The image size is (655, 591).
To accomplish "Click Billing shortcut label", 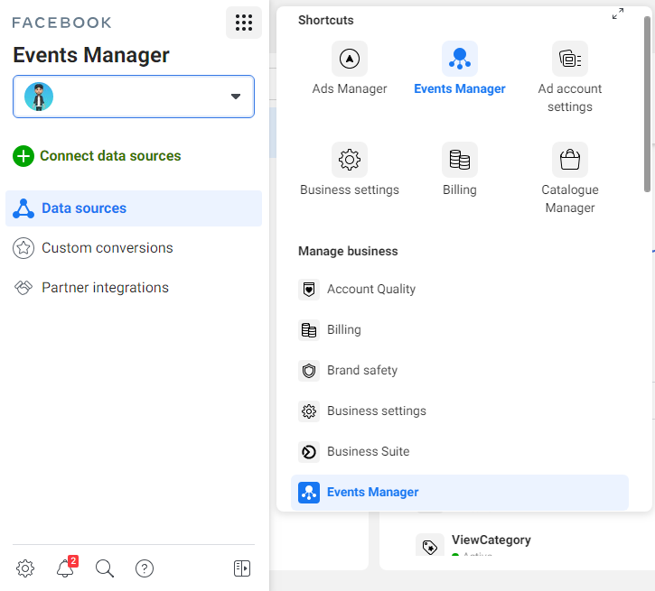I will point(460,189).
